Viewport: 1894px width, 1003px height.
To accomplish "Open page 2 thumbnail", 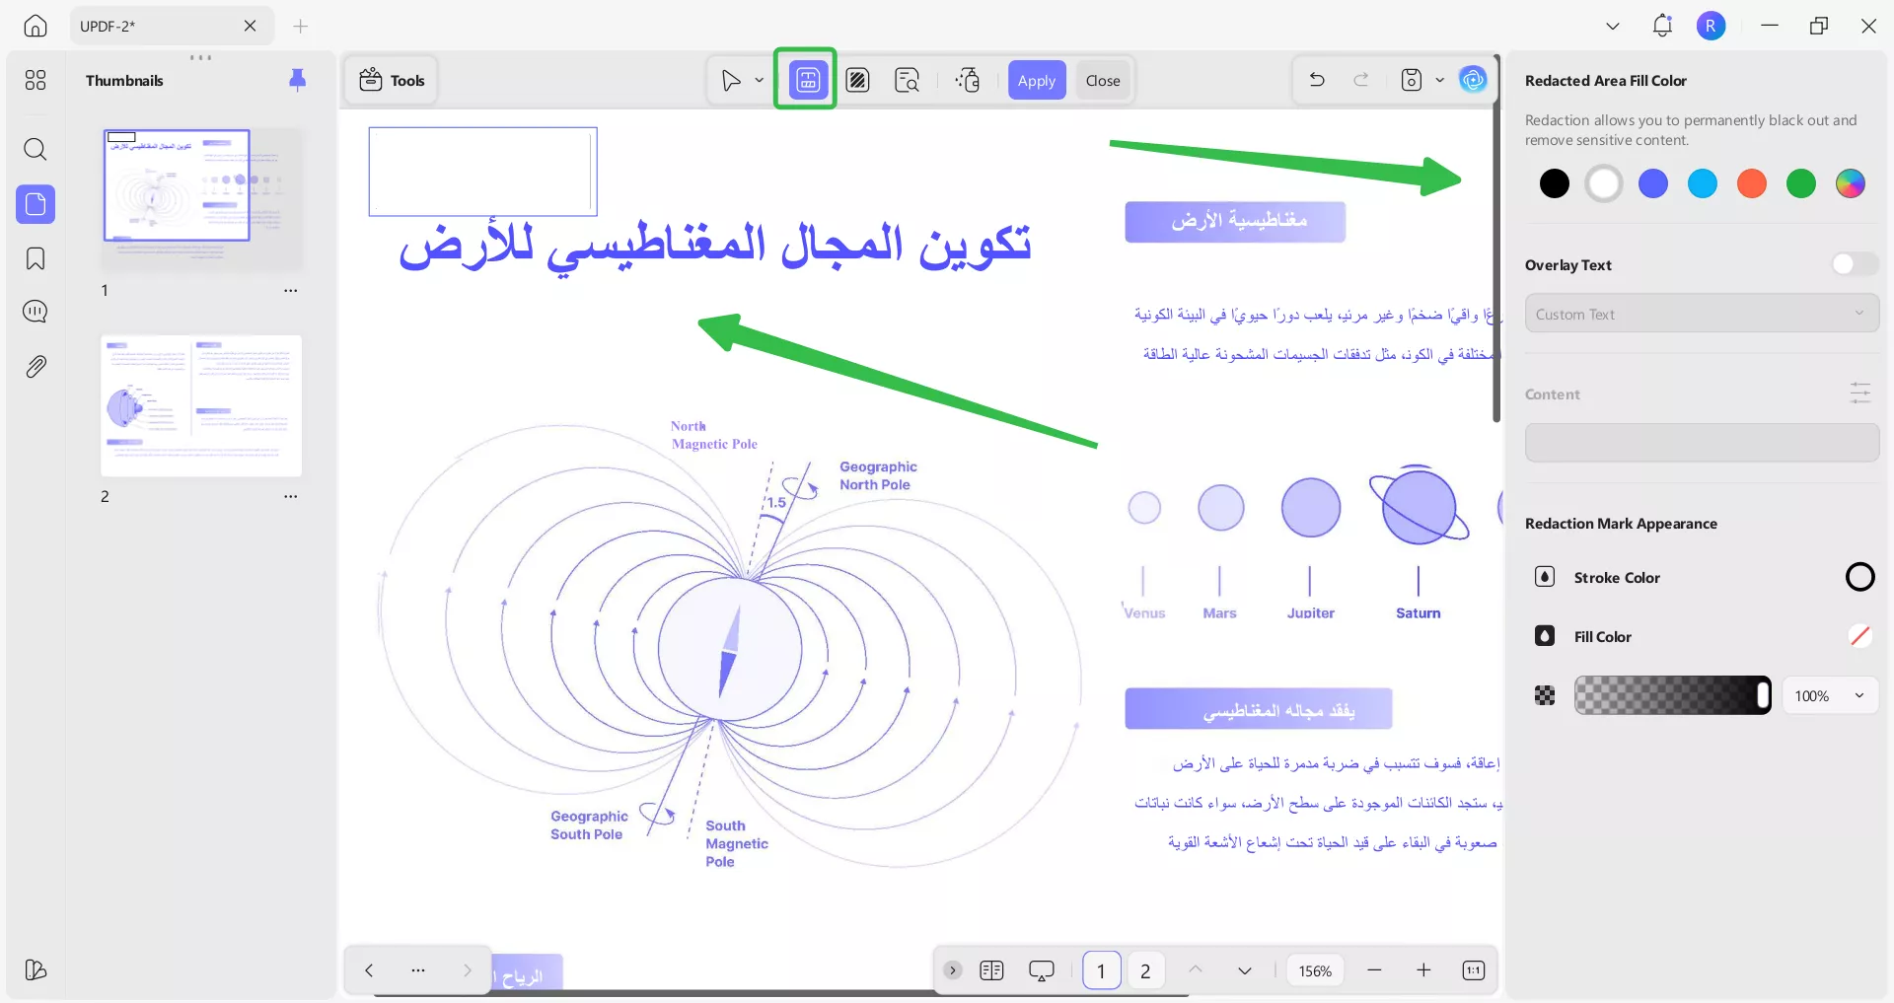I will pyautogui.click(x=200, y=405).
